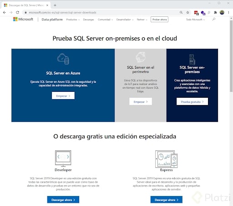Click the browser back arrow
233x206 pixels.
[x=5, y=12]
